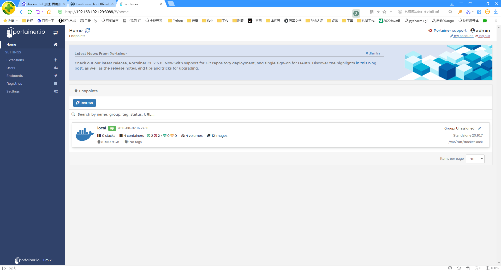Viewport: 501px width, 271px height.
Task: Focus the endpoint search field
Action: 281,114
